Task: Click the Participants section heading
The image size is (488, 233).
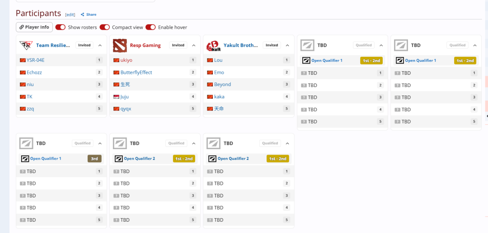Action: [x=38, y=14]
